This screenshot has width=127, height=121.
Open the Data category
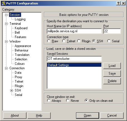click(x=18, y=73)
